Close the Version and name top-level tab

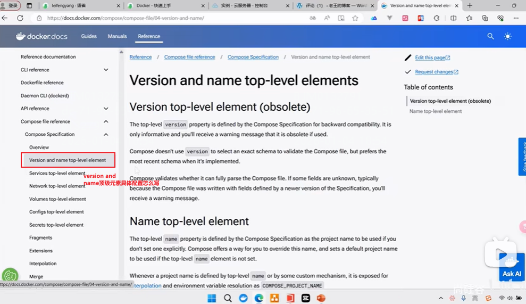456,6
